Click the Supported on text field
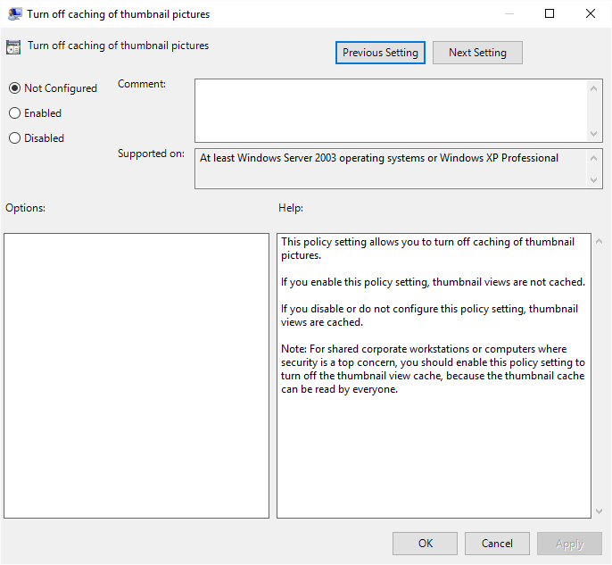Screen dimensions: 612x565 coord(391,169)
